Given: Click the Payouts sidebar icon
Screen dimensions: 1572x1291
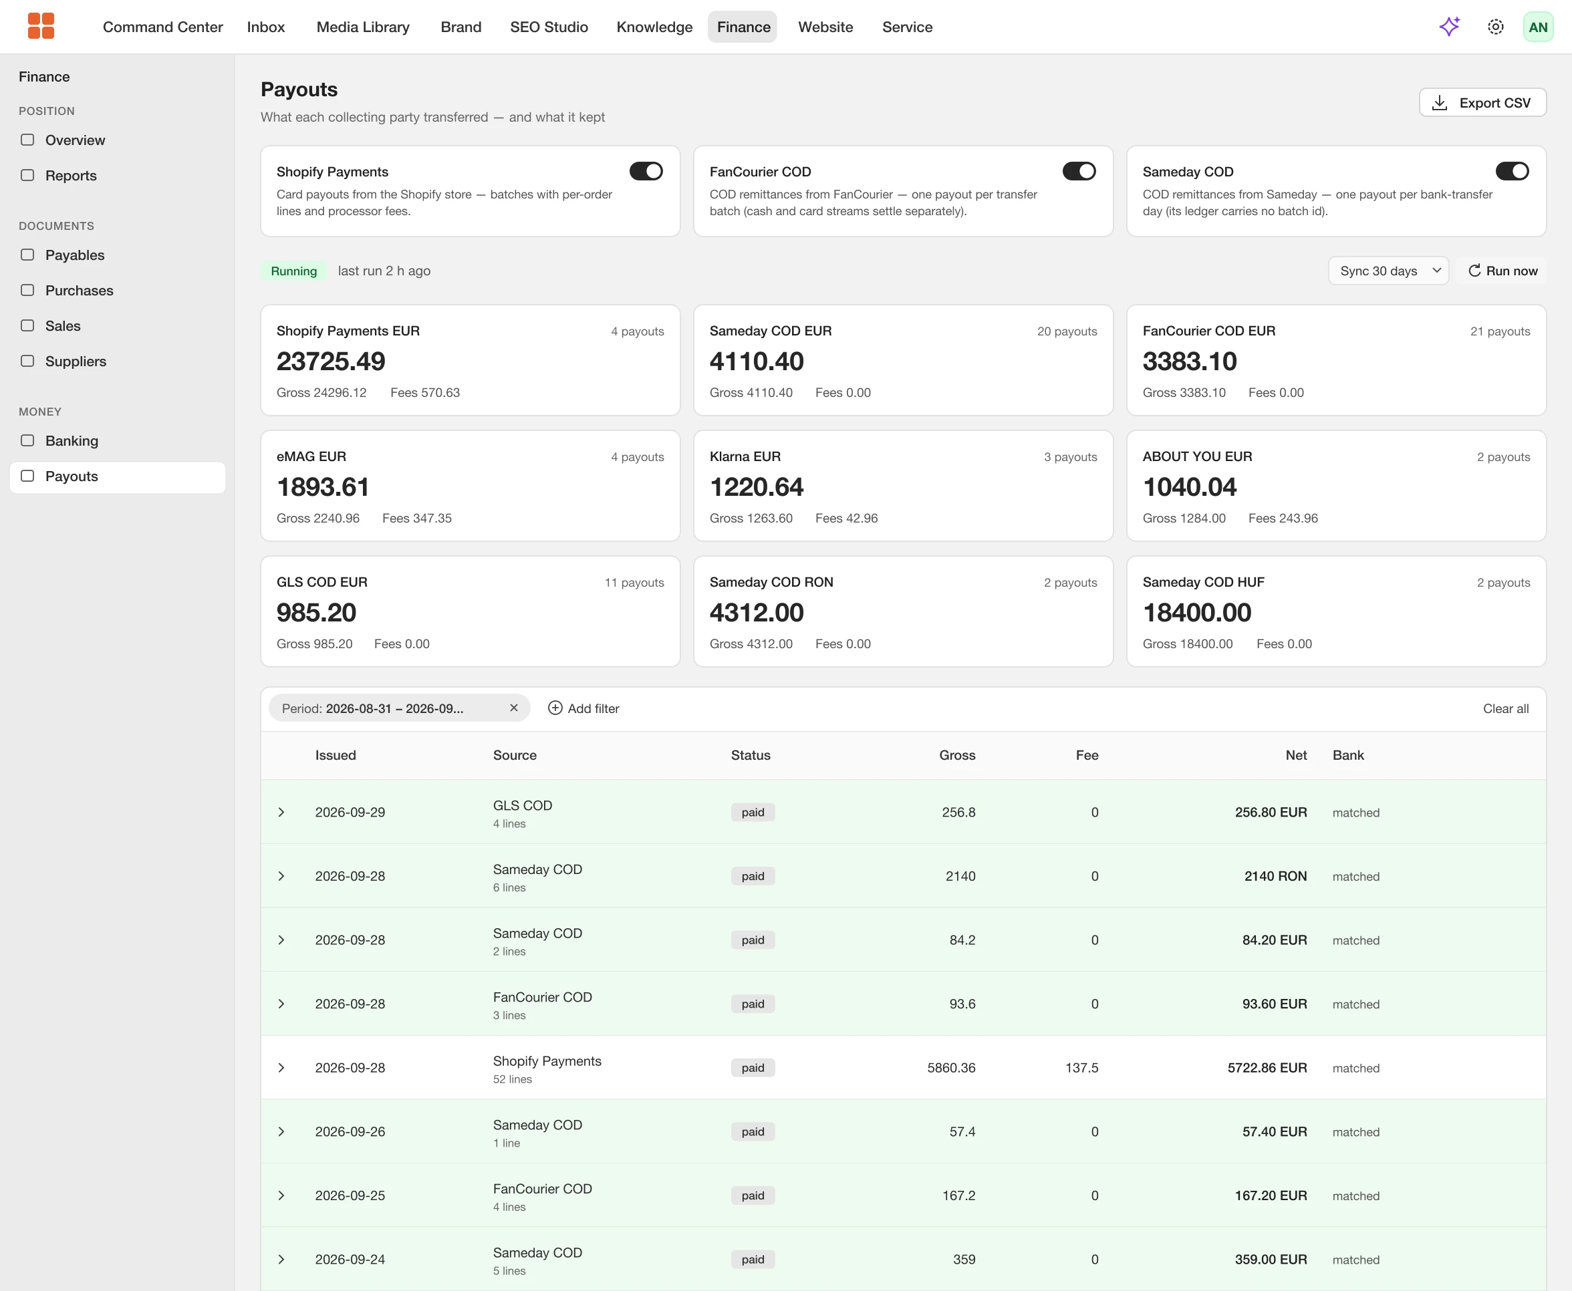Looking at the screenshot, I should 27,476.
